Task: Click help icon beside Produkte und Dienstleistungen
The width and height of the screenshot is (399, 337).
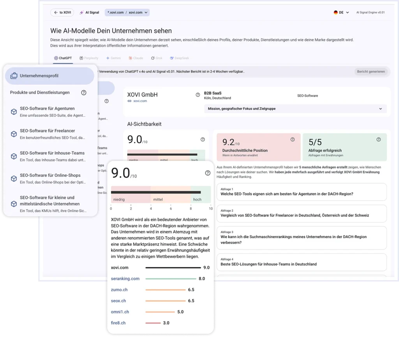Action: point(83,93)
